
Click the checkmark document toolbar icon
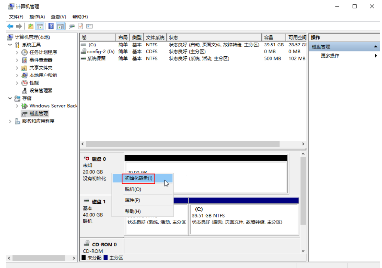pos(80,26)
